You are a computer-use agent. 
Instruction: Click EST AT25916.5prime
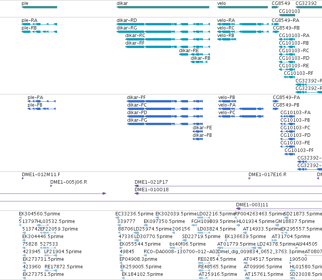[x=203, y=278]
